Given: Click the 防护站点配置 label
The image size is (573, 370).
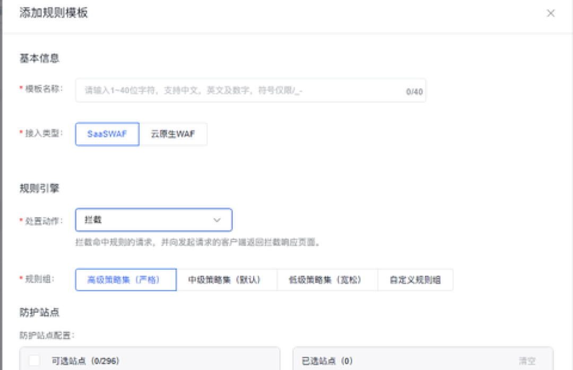Looking at the screenshot, I should tap(47, 336).
